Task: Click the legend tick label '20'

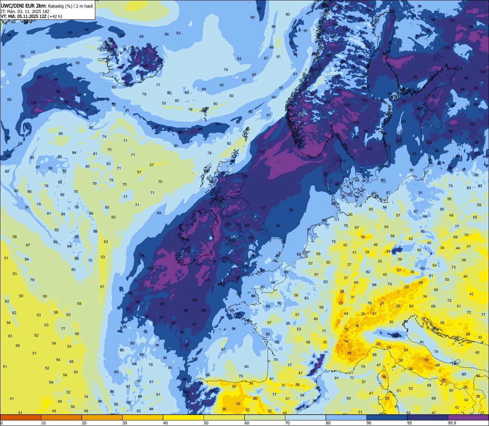Action: (x=84, y=423)
